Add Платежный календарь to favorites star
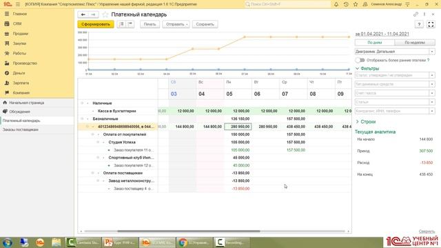 (x=105, y=14)
